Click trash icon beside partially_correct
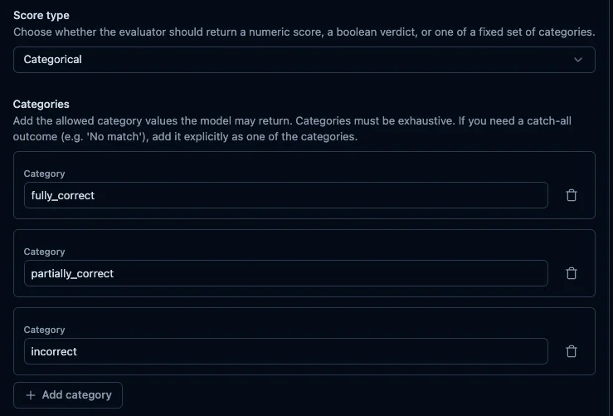 [572, 273]
